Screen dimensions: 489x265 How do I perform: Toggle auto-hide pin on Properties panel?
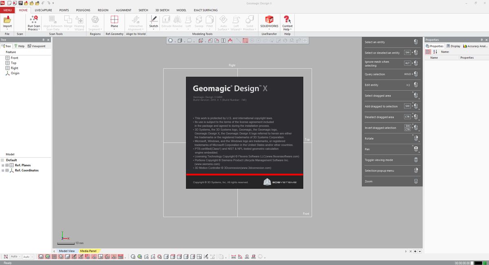click(481, 40)
